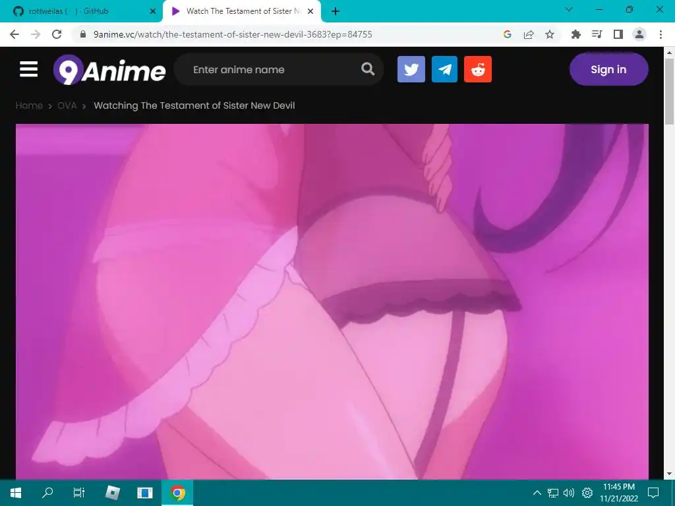Go to Home breadcrumb link

(29, 105)
